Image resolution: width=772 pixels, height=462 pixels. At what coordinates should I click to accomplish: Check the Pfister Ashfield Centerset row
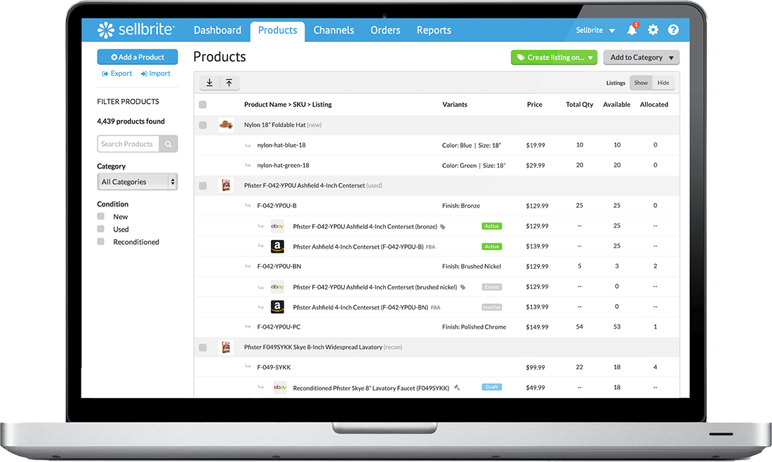pyautogui.click(x=202, y=185)
